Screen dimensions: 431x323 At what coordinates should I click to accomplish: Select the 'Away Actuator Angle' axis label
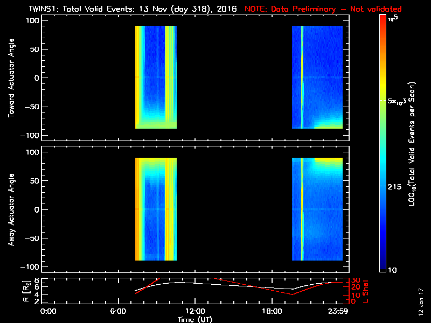11,210
